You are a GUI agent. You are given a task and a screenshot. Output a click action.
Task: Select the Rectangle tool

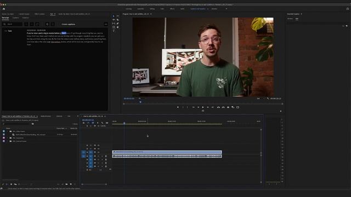click(x=114, y=27)
